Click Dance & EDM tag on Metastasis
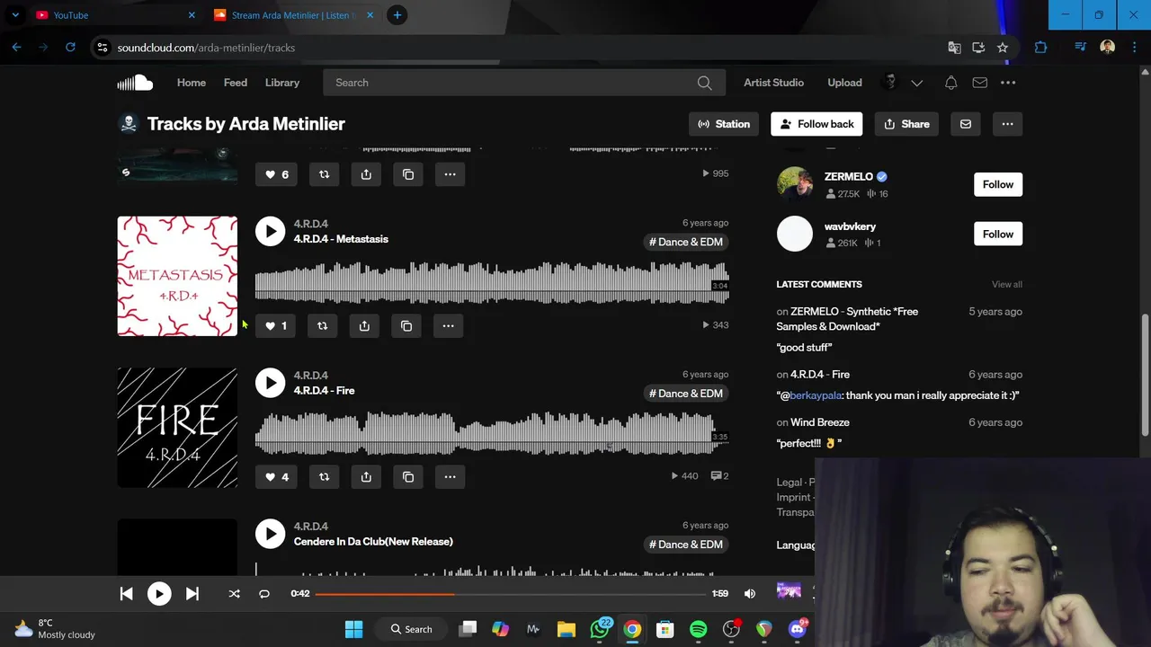The height and width of the screenshot is (647, 1151). point(687,242)
